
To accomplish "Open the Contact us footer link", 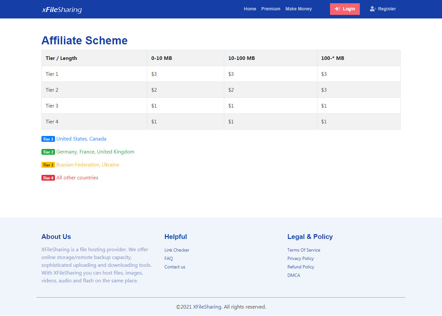I will tap(175, 267).
